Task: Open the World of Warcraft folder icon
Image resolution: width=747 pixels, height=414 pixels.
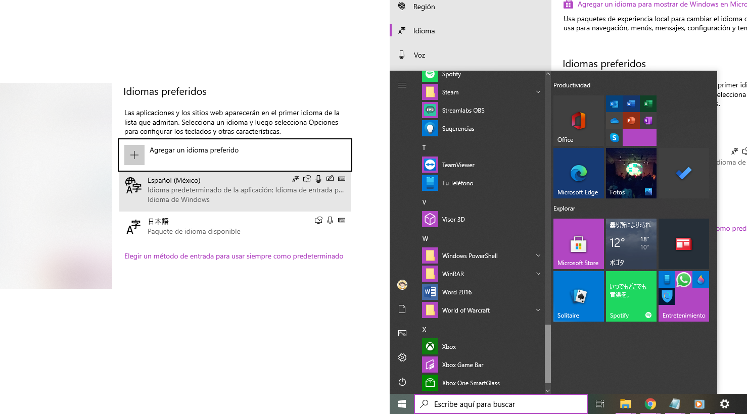Action: (x=430, y=310)
